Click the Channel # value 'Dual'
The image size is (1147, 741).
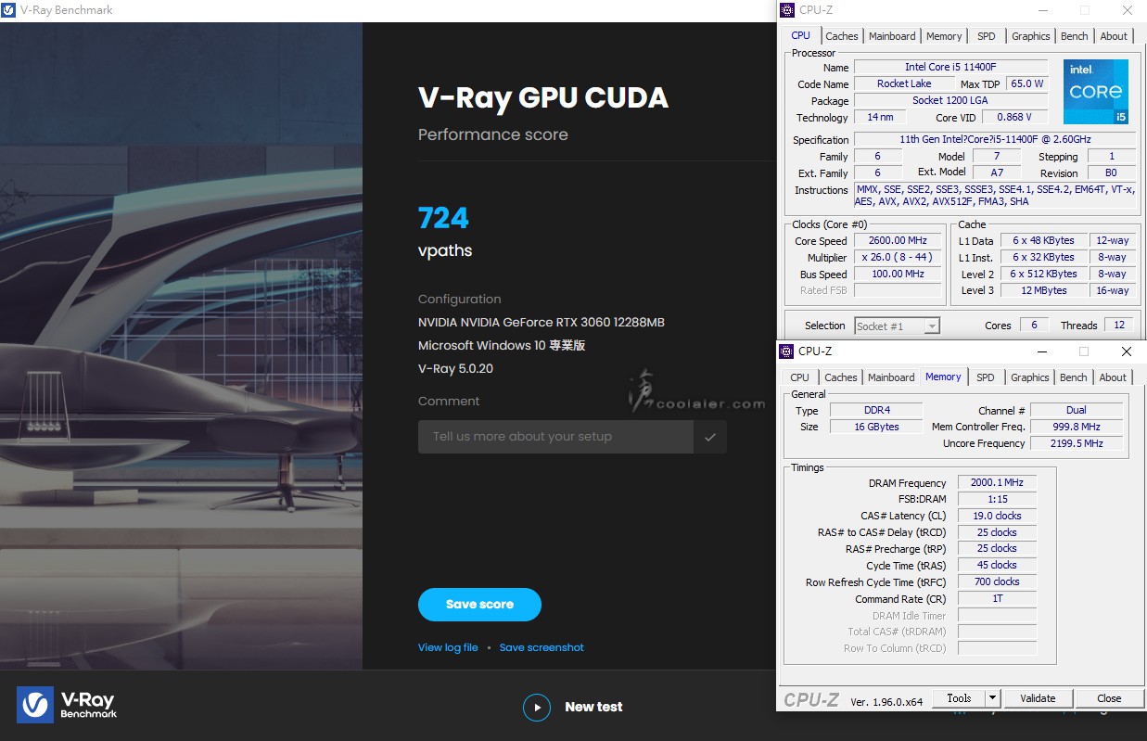coord(1077,411)
